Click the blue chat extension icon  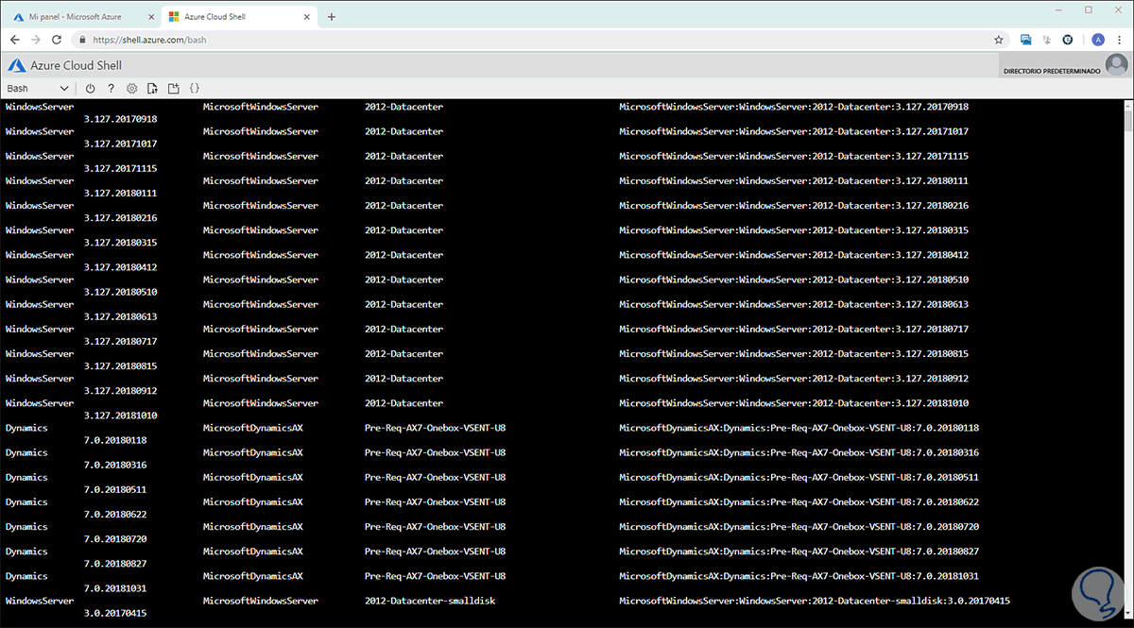(1026, 41)
